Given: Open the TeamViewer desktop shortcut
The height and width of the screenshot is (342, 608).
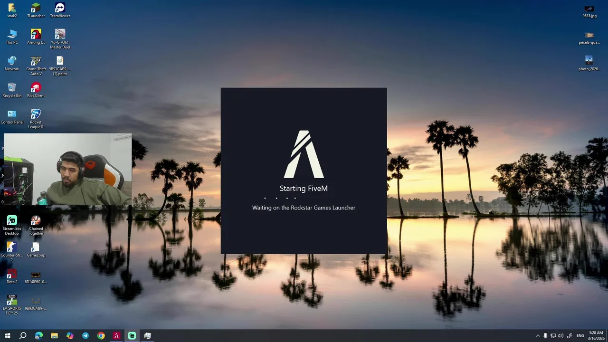Looking at the screenshot, I should (60, 10).
